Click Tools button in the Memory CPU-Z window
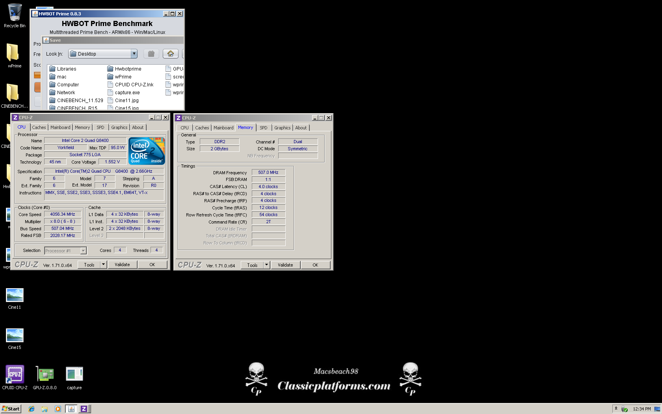 pyautogui.click(x=253, y=265)
